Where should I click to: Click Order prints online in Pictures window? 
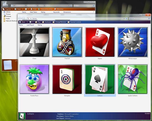[45, 9]
